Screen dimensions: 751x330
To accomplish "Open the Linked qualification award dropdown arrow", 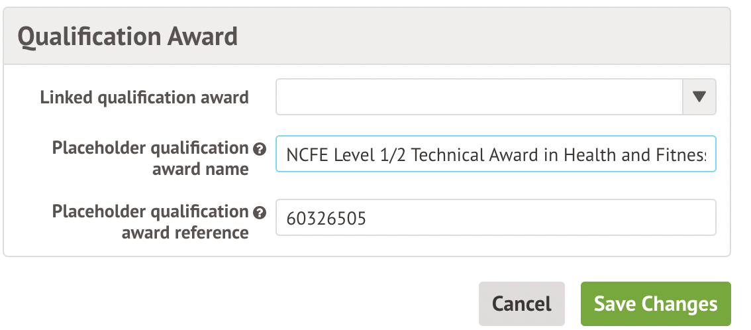I will 699,97.
